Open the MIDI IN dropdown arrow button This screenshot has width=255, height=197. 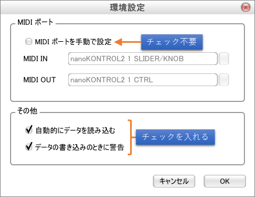(x=224, y=59)
